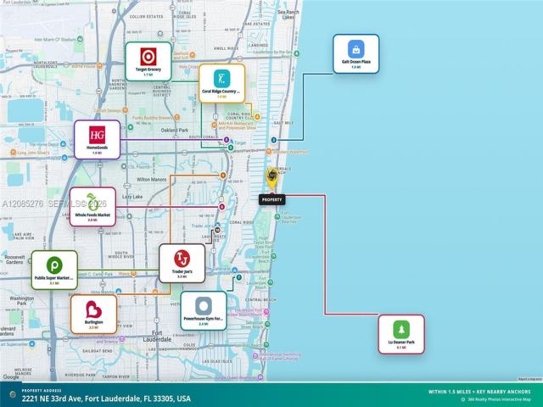Open the Galt Ocean Plaza shopping card
The height and width of the screenshot is (407, 543).
[356, 53]
